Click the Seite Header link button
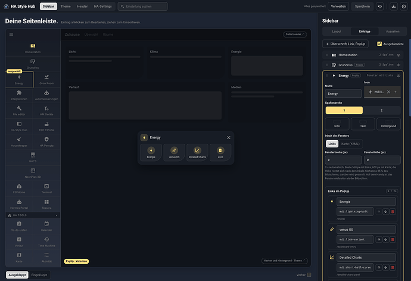 [x=295, y=35]
